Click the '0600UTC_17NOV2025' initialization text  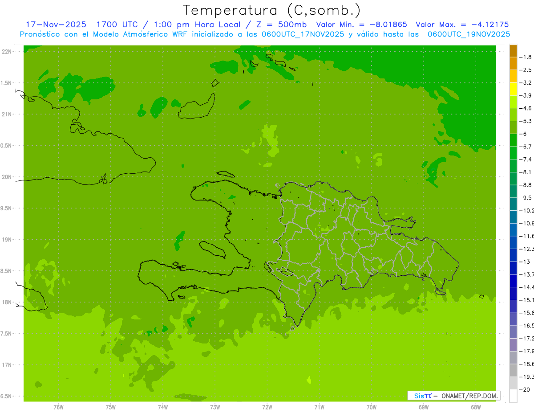[x=303, y=34]
